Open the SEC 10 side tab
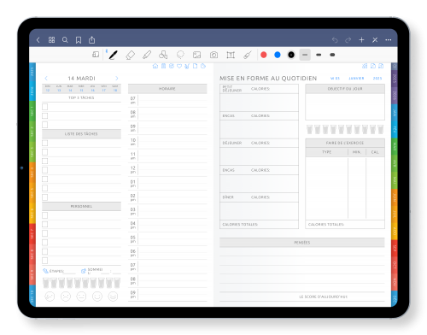This screenshot has height=335, width=427. point(32,297)
